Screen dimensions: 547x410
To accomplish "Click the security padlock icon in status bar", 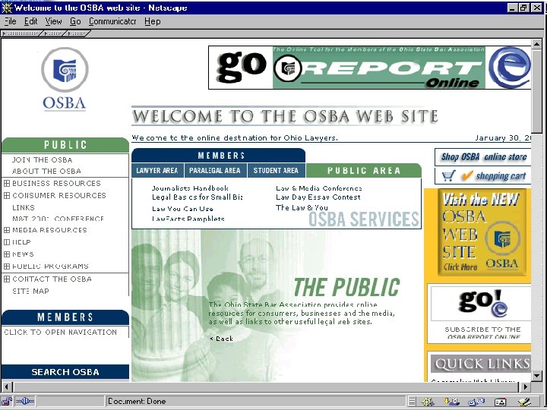I will (7, 401).
